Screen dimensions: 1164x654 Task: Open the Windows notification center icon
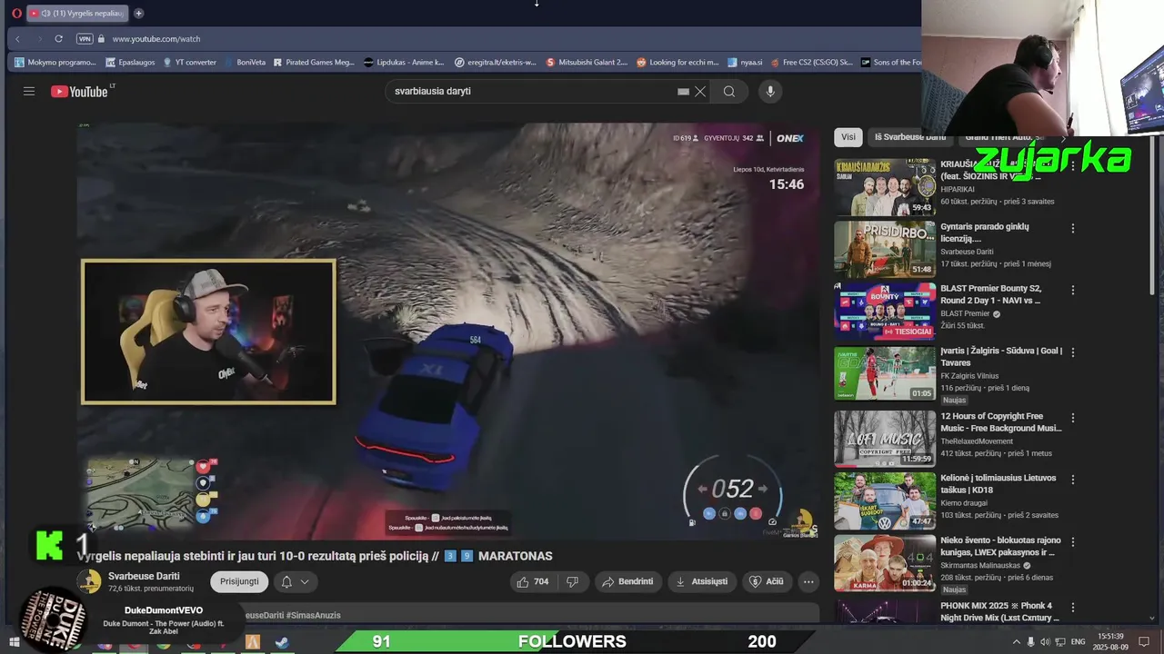pos(1143,642)
